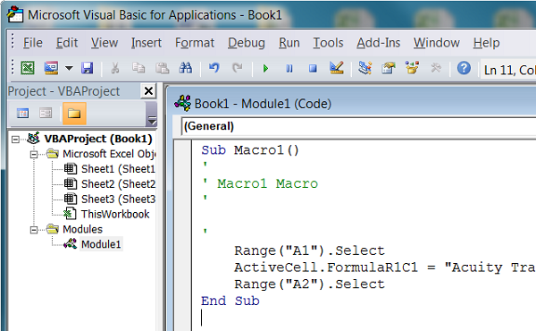The height and width of the screenshot is (331, 536).
Task: Collapse the VBAProject (Book1) tree node
Action: [x=15, y=139]
